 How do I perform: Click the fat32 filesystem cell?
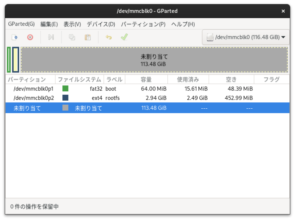96,89
